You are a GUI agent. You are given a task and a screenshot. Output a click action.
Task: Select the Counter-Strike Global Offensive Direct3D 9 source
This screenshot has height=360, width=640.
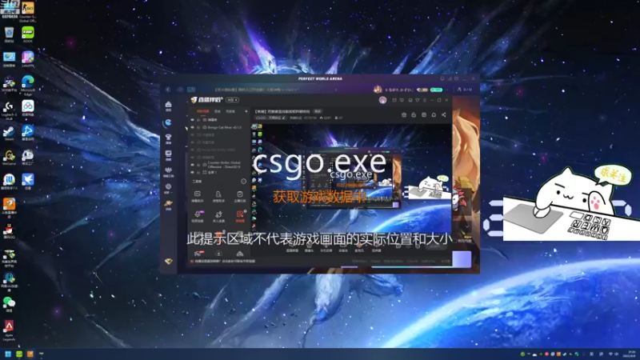pos(221,165)
